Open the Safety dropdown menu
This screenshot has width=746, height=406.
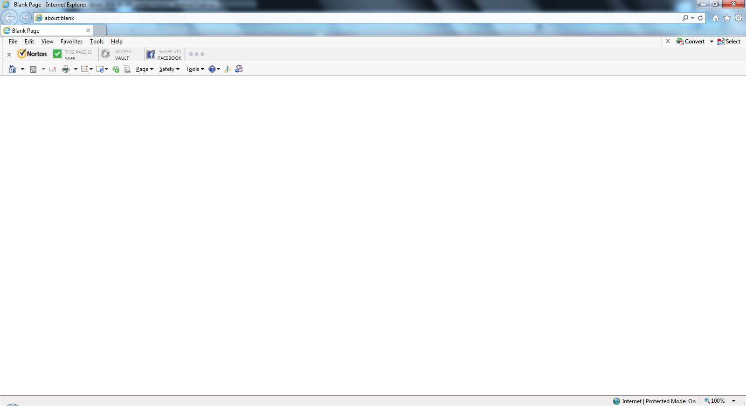(169, 69)
